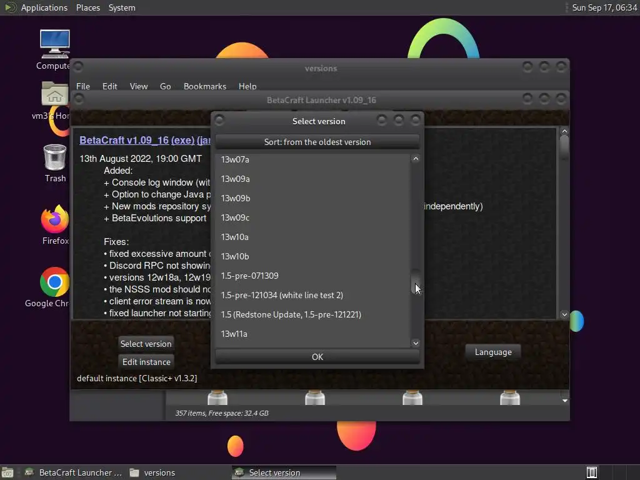Click Select version button in launcher
This screenshot has width=640, height=480.
146,344
